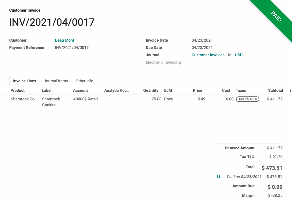
Task: Sort by the Cost column header
Action: pos(226,90)
